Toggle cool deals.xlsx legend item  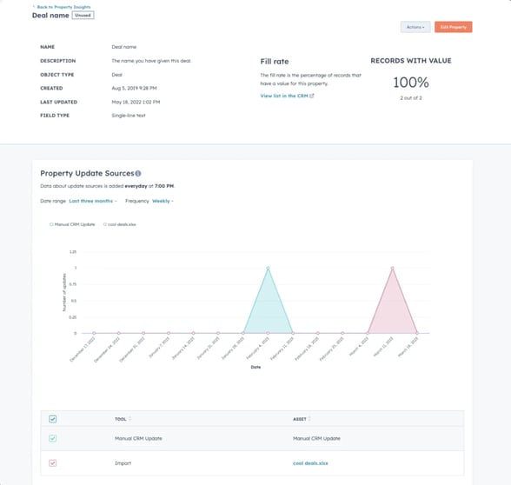119,224
